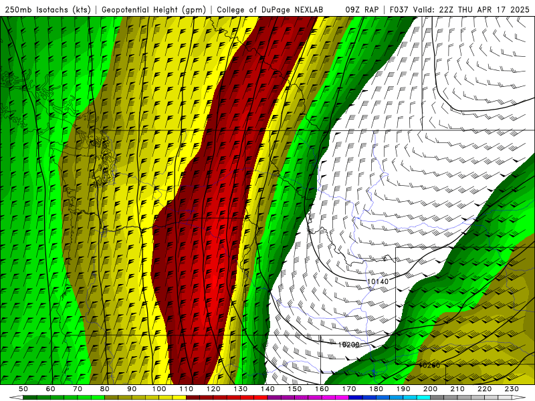Click the 220 value on the color scale
The image size is (535, 401).
pyautogui.click(x=484, y=389)
